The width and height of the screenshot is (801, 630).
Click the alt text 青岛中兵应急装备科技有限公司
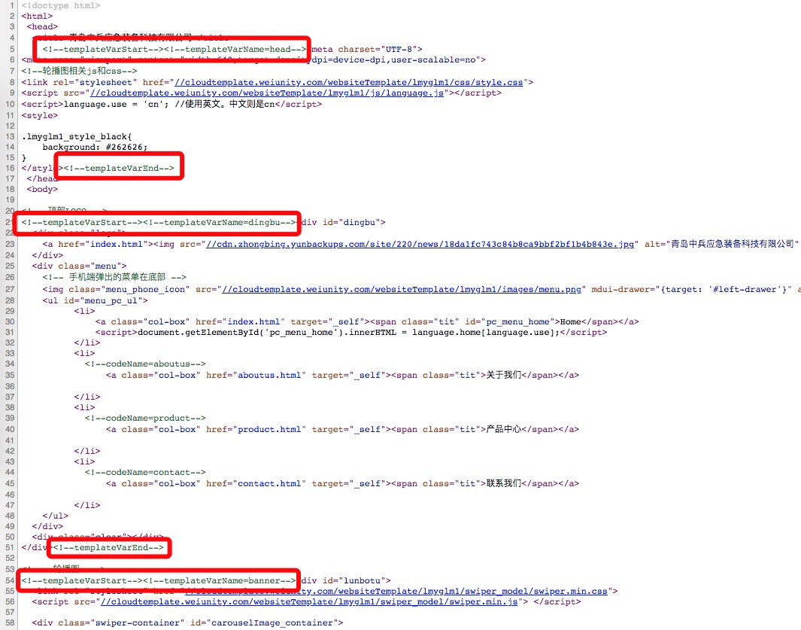point(732,245)
